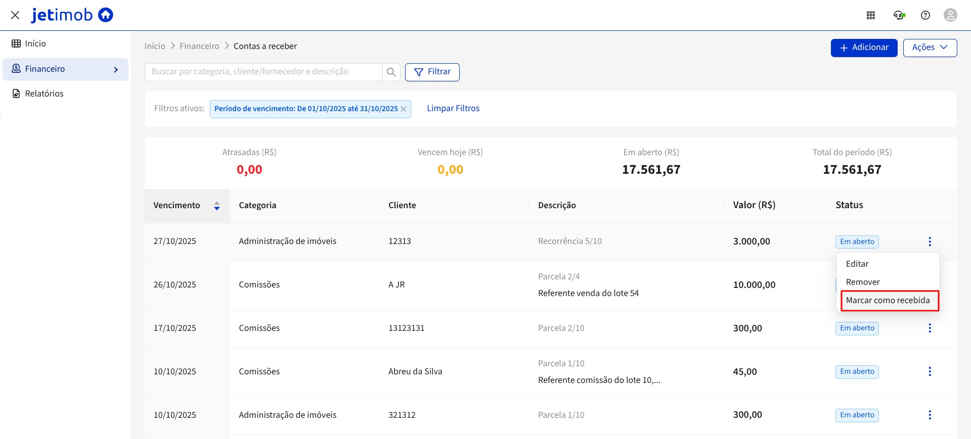Click the help question mark icon
The width and height of the screenshot is (971, 439).
click(x=925, y=15)
